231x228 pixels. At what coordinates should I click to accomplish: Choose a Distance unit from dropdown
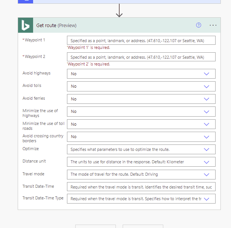point(141,162)
